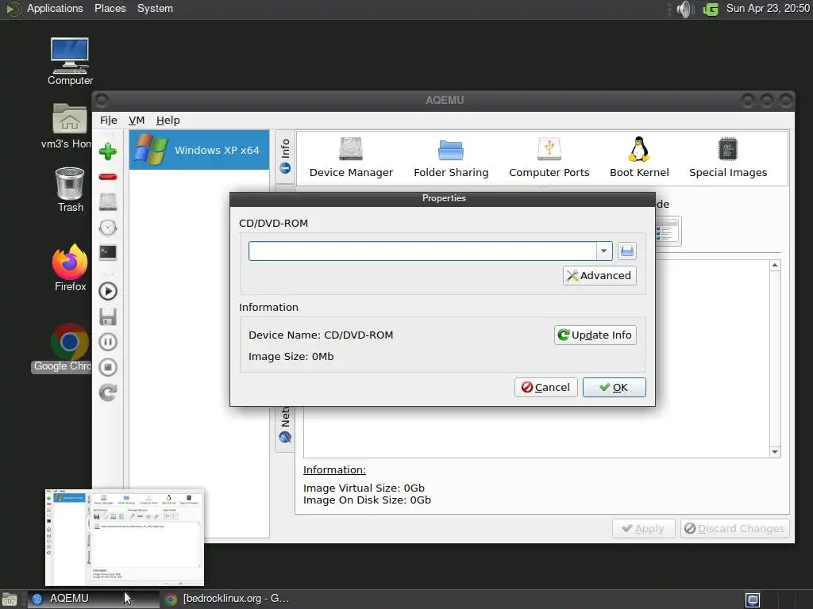Screen dimensions: 813x609
Task: Open the Help menu
Action: [x=168, y=121]
